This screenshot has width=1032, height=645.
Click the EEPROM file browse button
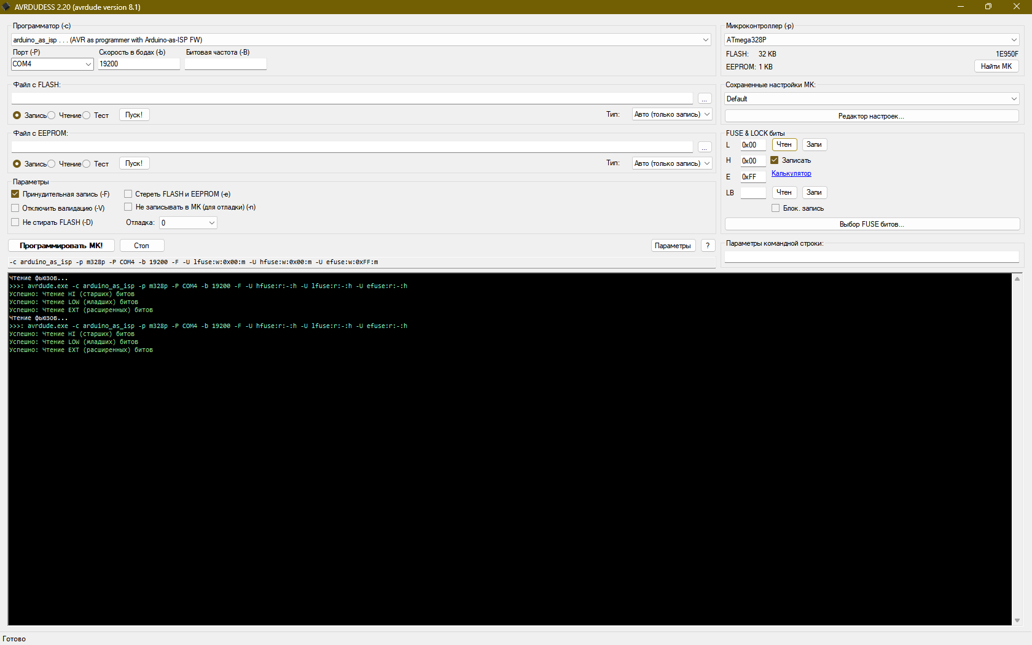[x=705, y=147]
